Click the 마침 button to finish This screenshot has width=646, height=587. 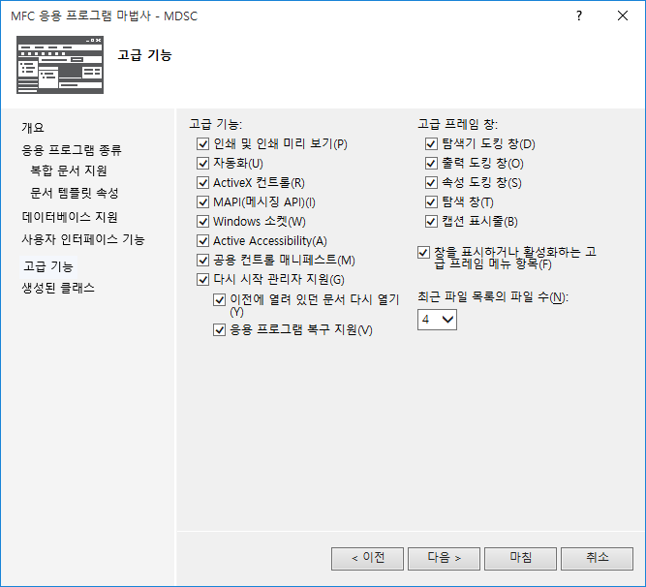coord(521,559)
